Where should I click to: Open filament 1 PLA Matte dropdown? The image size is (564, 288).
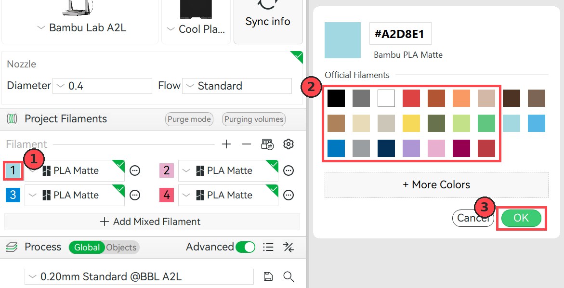pyautogui.click(x=75, y=170)
